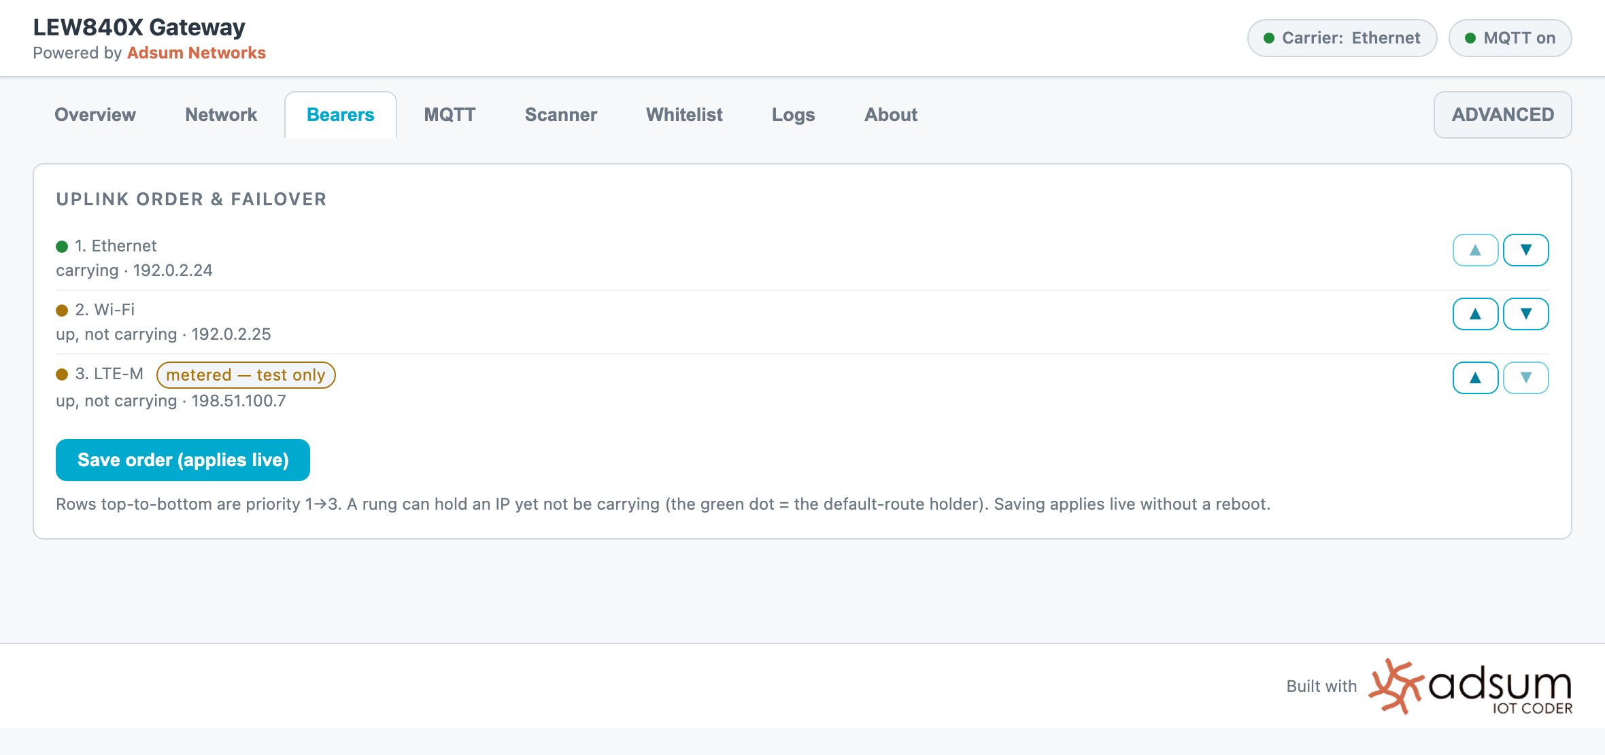Click the Carrier: Ethernet status pill
Image resolution: width=1605 pixels, height=755 pixels.
[x=1342, y=38]
